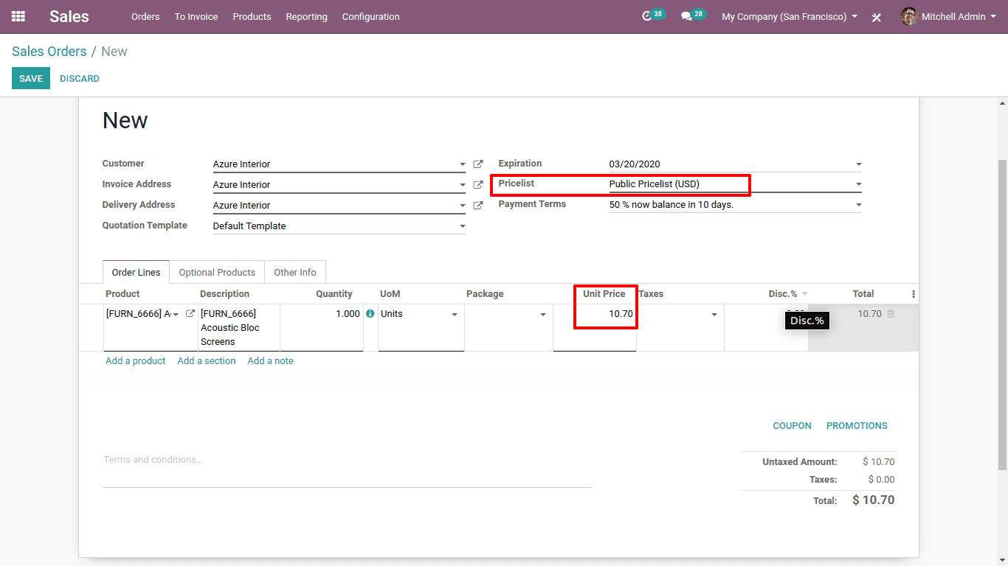Click the Total amount $ 10.70
Image resolution: width=1008 pixels, height=566 pixels.
click(874, 500)
